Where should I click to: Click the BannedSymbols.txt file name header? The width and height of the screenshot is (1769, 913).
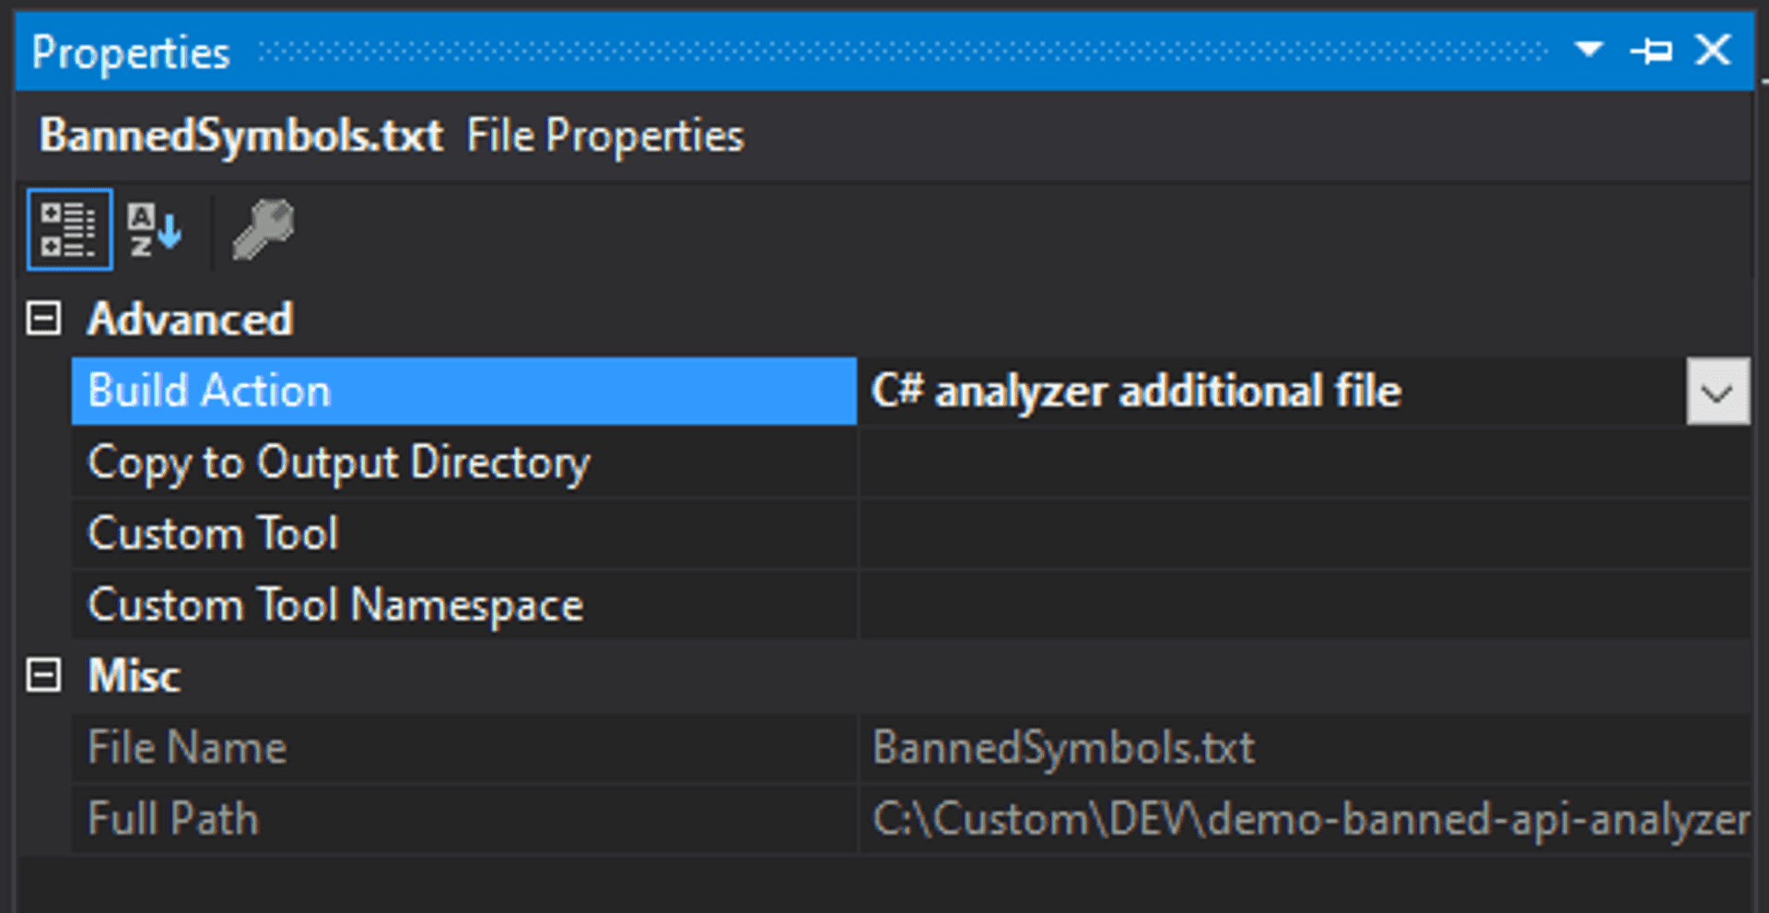[241, 135]
